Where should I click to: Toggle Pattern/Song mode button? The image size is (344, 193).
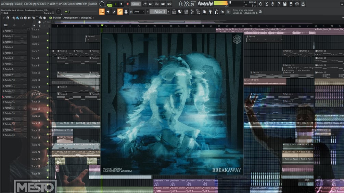(x=110, y=4)
